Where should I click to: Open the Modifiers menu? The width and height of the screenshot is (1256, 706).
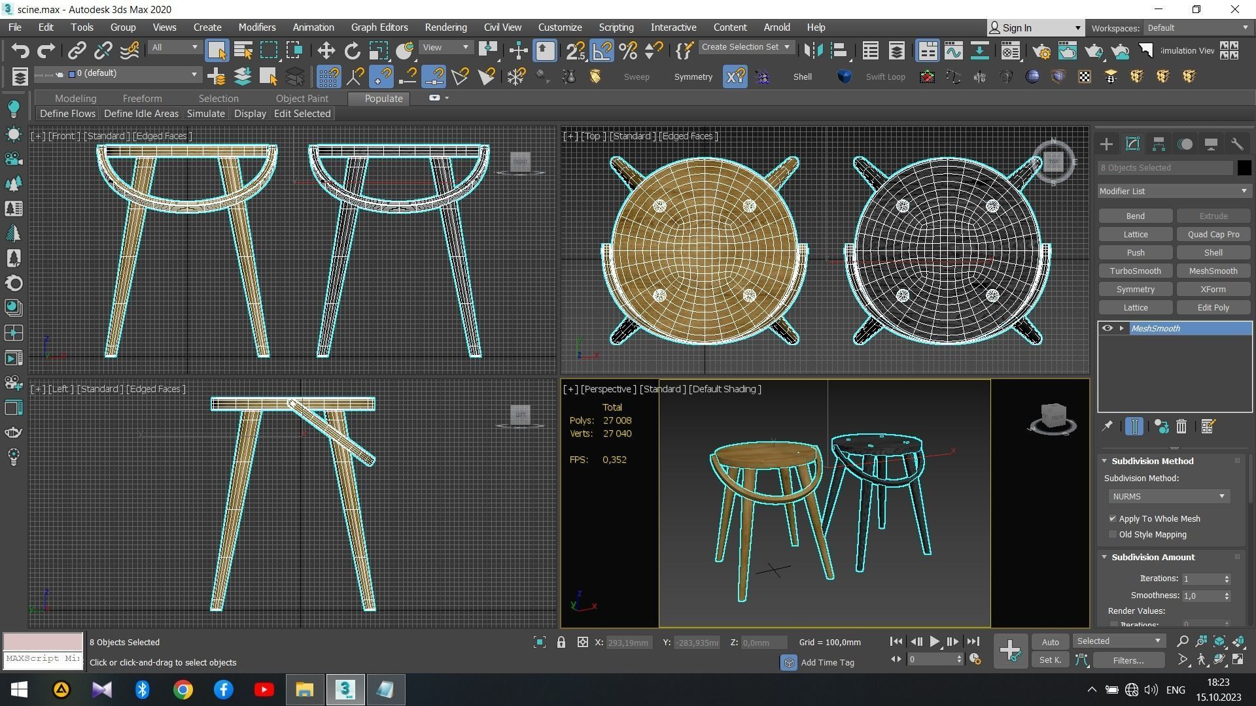click(256, 27)
